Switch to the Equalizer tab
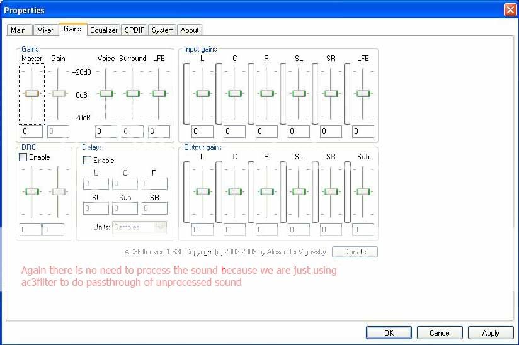 (103, 30)
